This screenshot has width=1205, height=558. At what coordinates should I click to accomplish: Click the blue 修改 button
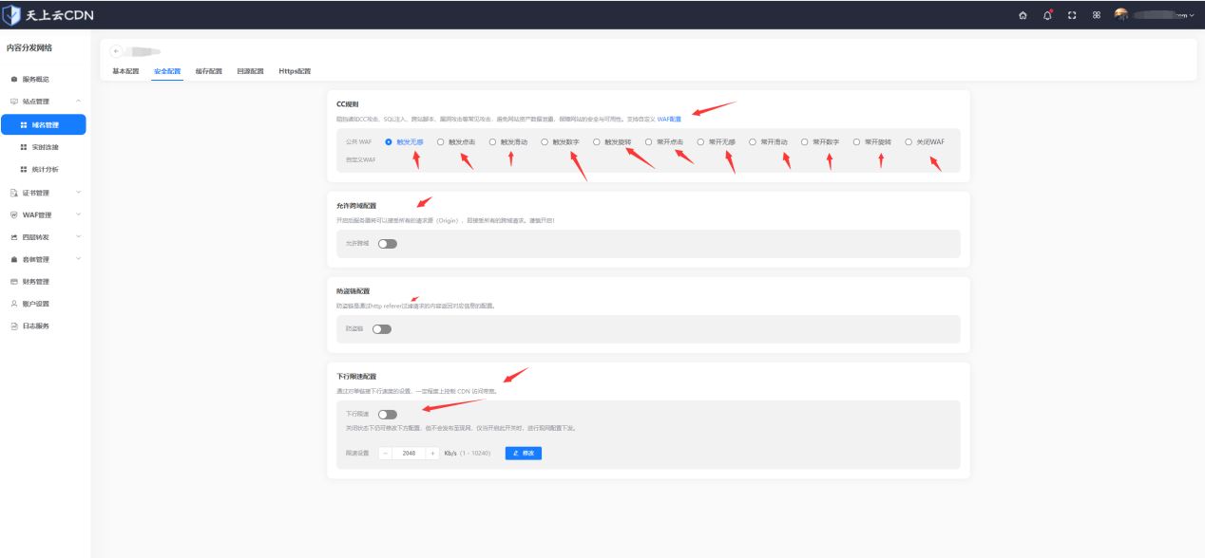523,453
